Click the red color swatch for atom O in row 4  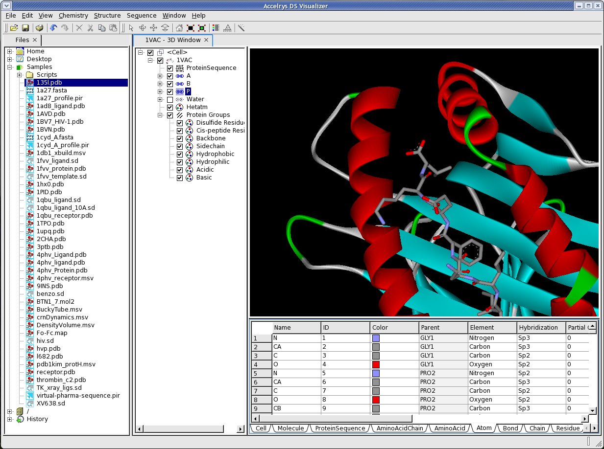pos(376,364)
